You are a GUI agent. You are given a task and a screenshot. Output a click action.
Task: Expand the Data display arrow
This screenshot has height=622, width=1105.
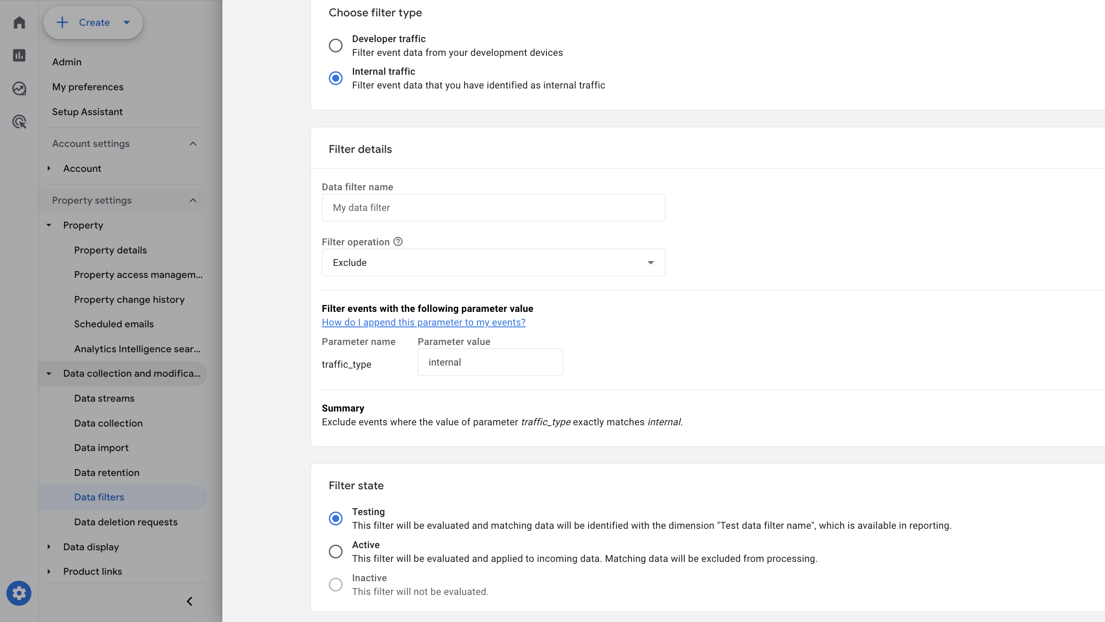(x=49, y=547)
